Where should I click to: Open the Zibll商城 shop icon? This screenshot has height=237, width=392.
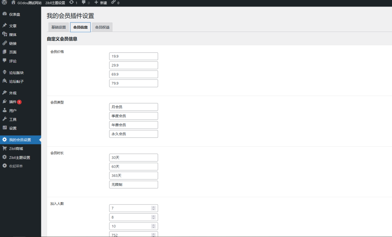(5, 149)
